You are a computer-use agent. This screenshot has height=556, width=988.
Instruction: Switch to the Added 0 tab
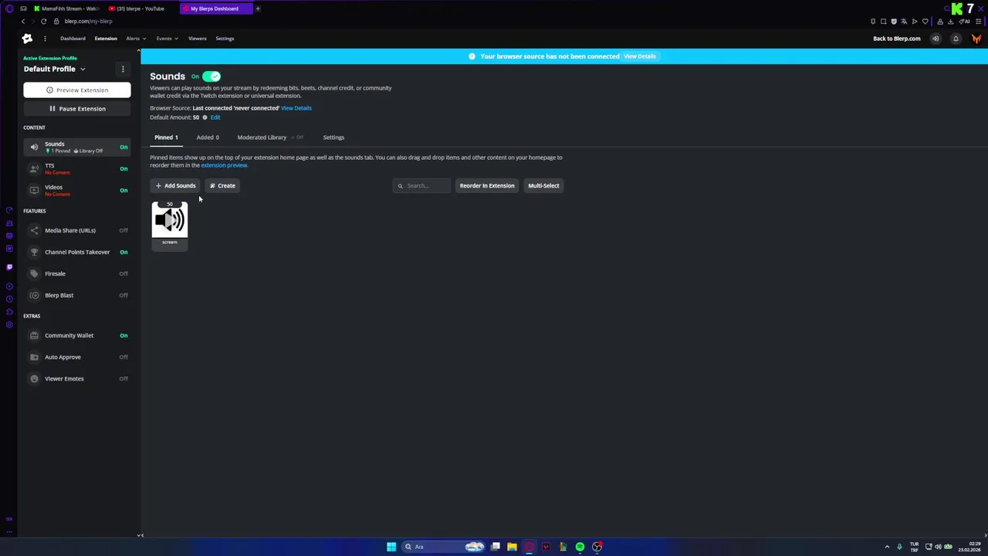click(208, 137)
